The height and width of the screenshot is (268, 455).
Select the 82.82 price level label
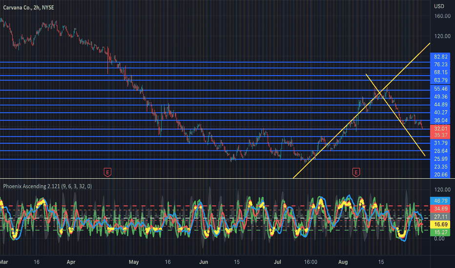[440, 57]
